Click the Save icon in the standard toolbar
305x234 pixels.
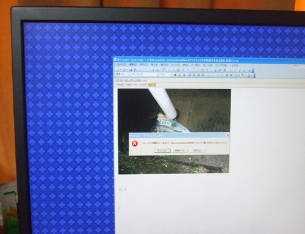131,70
